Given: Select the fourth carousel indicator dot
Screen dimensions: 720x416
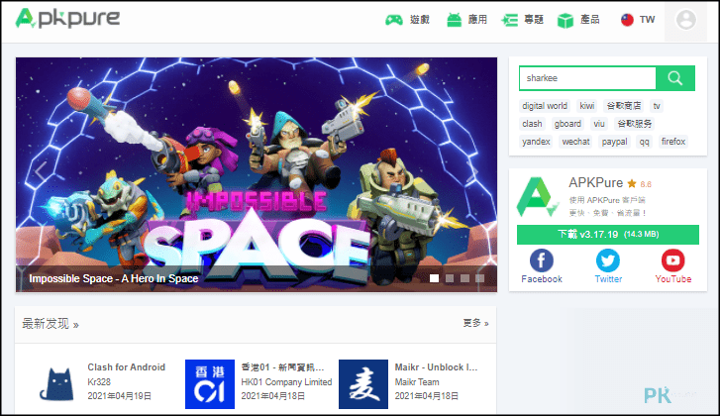Looking at the screenshot, I should 480,278.
